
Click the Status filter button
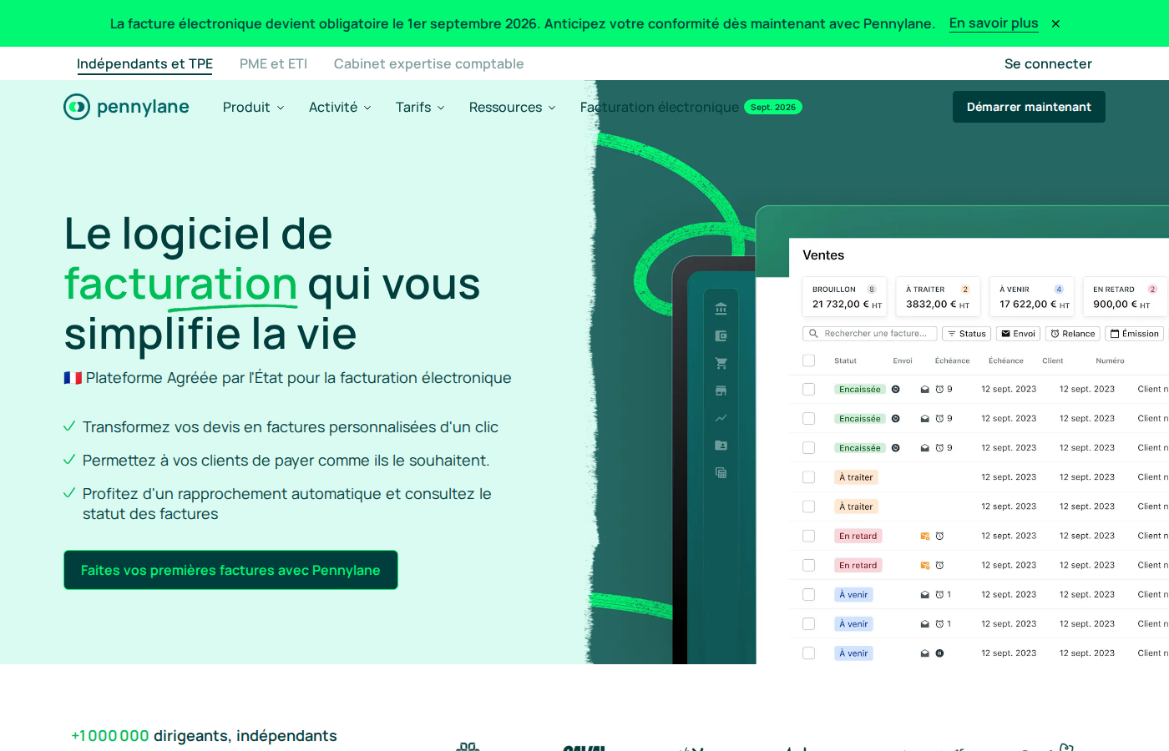pyautogui.click(x=966, y=334)
